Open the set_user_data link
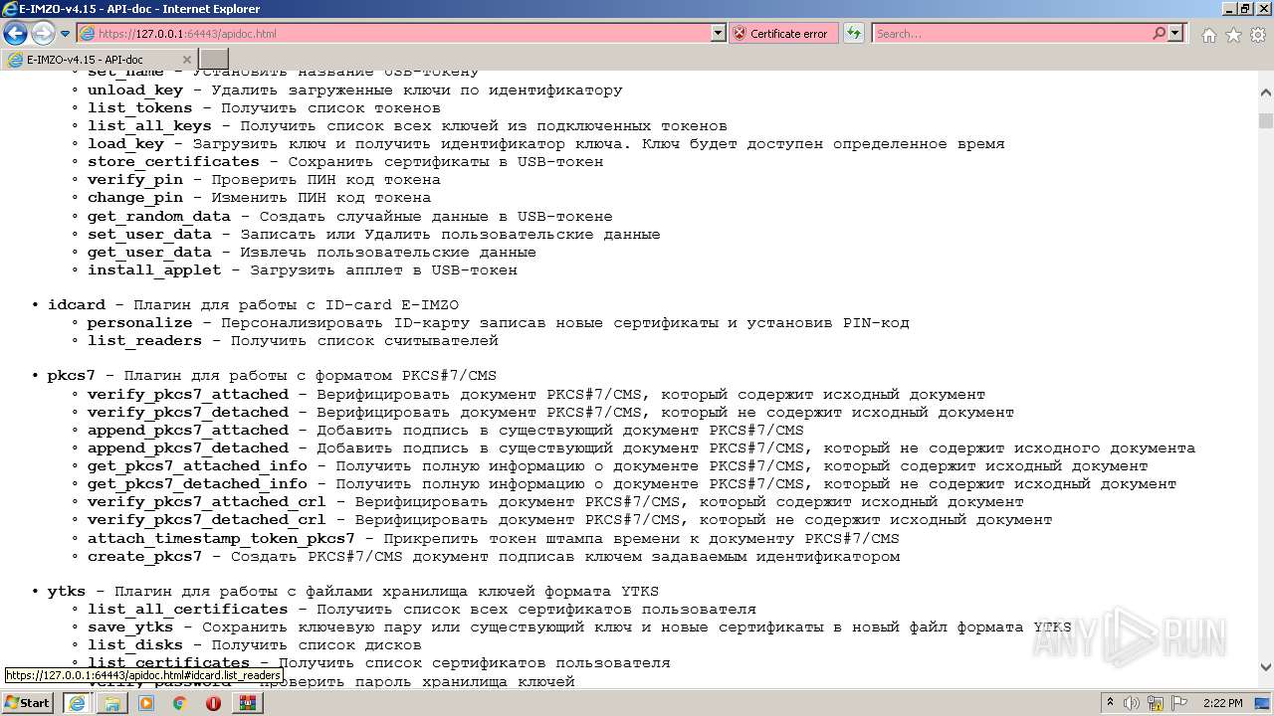 (x=149, y=235)
